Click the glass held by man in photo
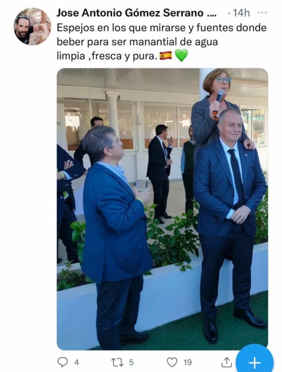 142,185
